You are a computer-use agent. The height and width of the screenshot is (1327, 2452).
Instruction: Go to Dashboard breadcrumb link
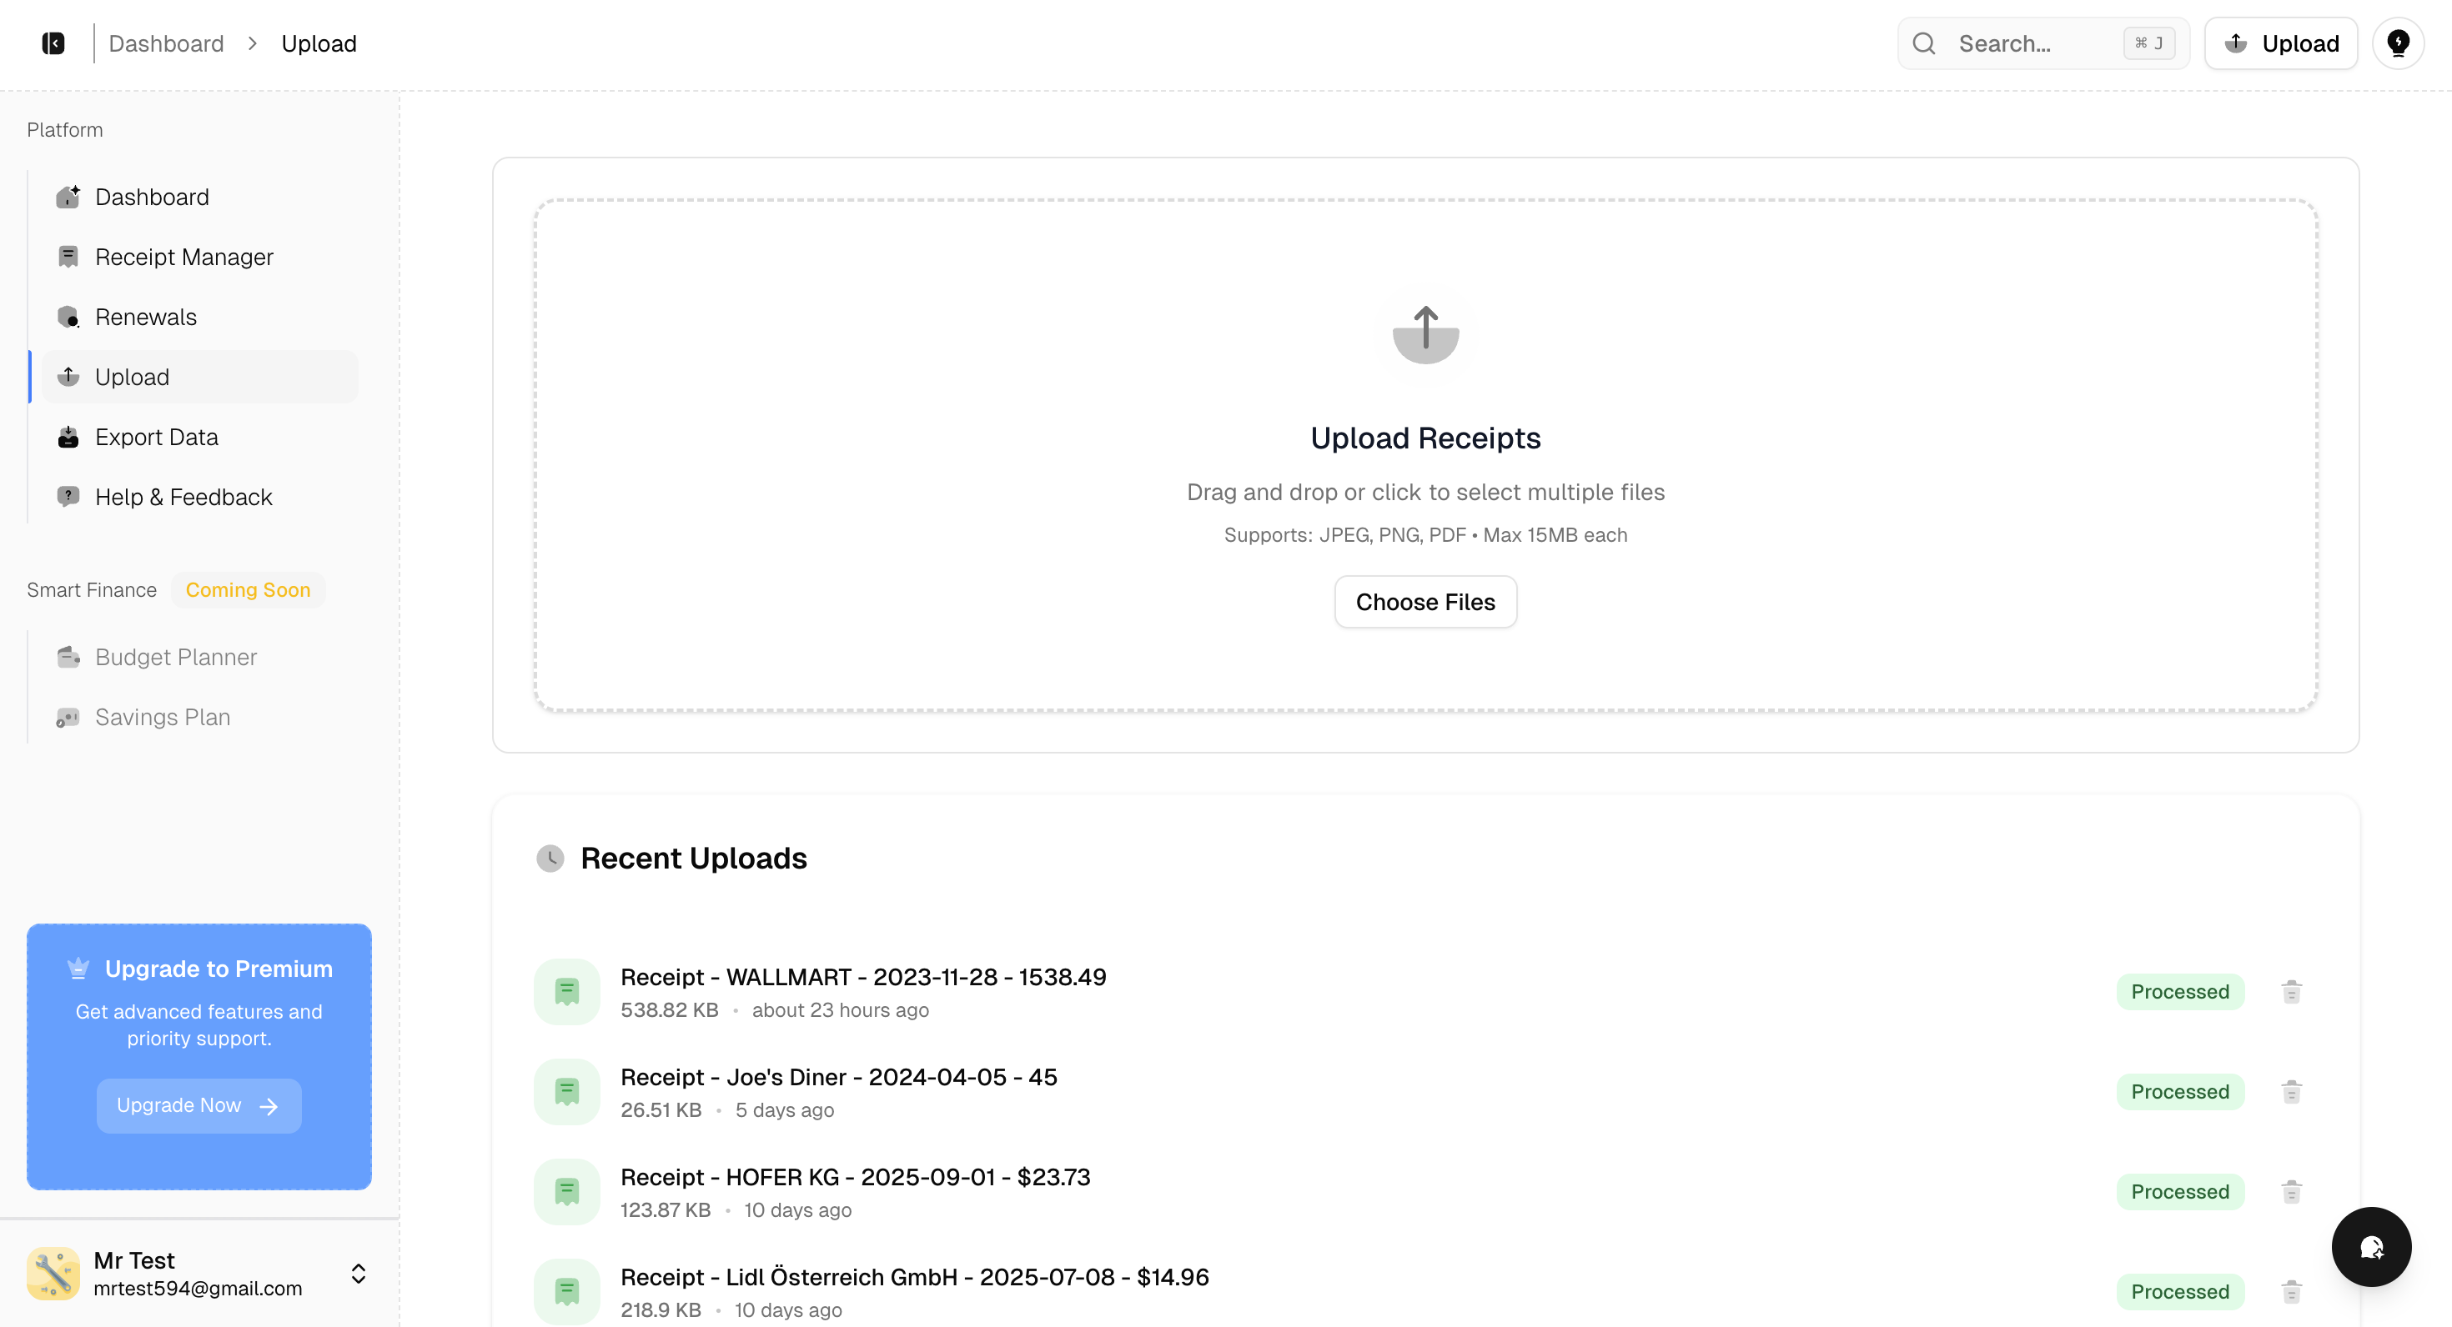pyautogui.click(x=166, y=43)
